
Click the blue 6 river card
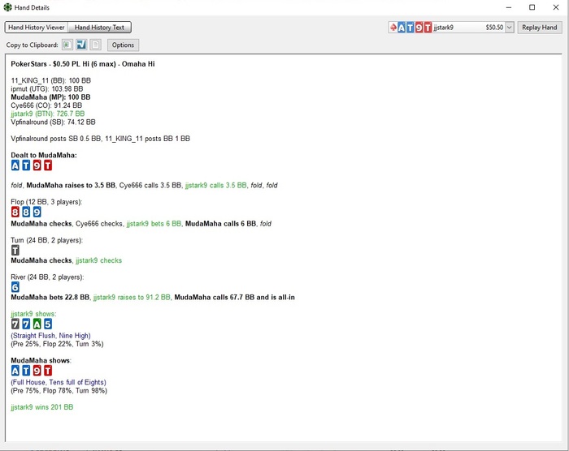[15, 287]
